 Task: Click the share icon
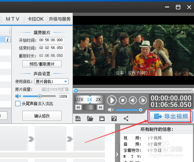coord(126,118)
